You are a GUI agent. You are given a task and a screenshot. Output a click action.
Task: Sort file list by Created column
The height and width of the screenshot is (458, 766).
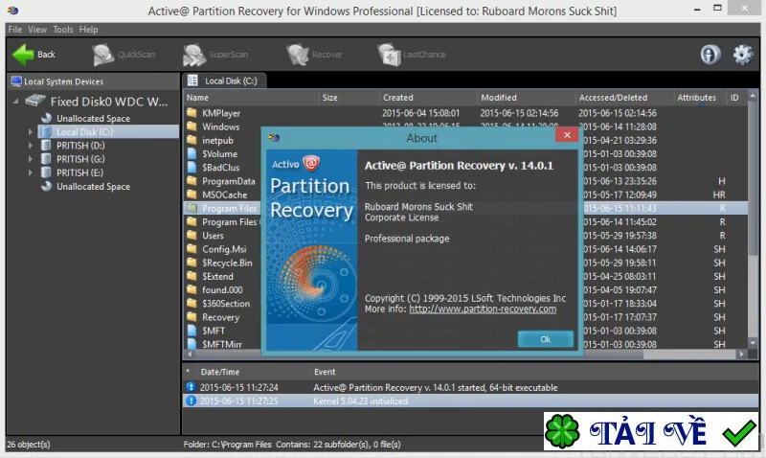pos(428,98)
